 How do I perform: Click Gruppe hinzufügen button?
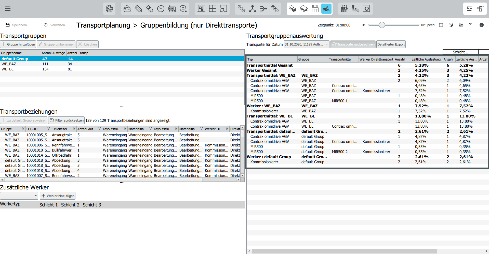(18, 44)
